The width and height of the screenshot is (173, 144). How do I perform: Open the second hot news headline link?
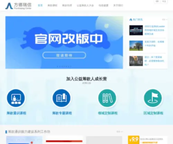point(154,44)
